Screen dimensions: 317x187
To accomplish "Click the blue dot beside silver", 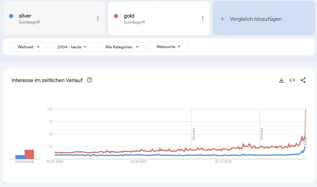I will 11,16.
